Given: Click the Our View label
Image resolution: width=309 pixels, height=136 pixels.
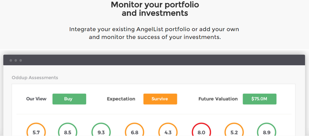Looking at the screenshot, I should coord(36,99).
